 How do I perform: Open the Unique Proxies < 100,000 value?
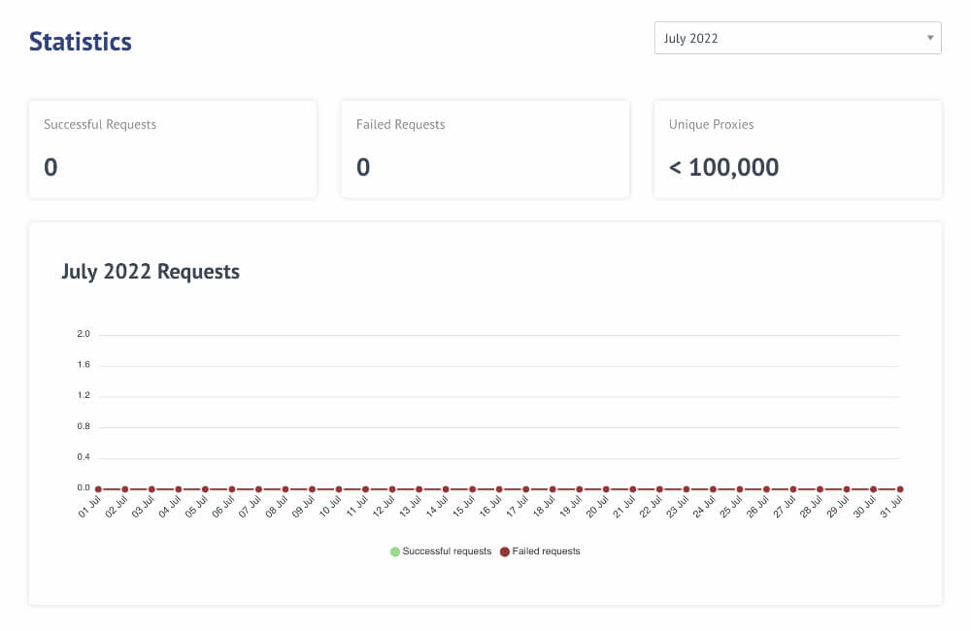point(722,166)
